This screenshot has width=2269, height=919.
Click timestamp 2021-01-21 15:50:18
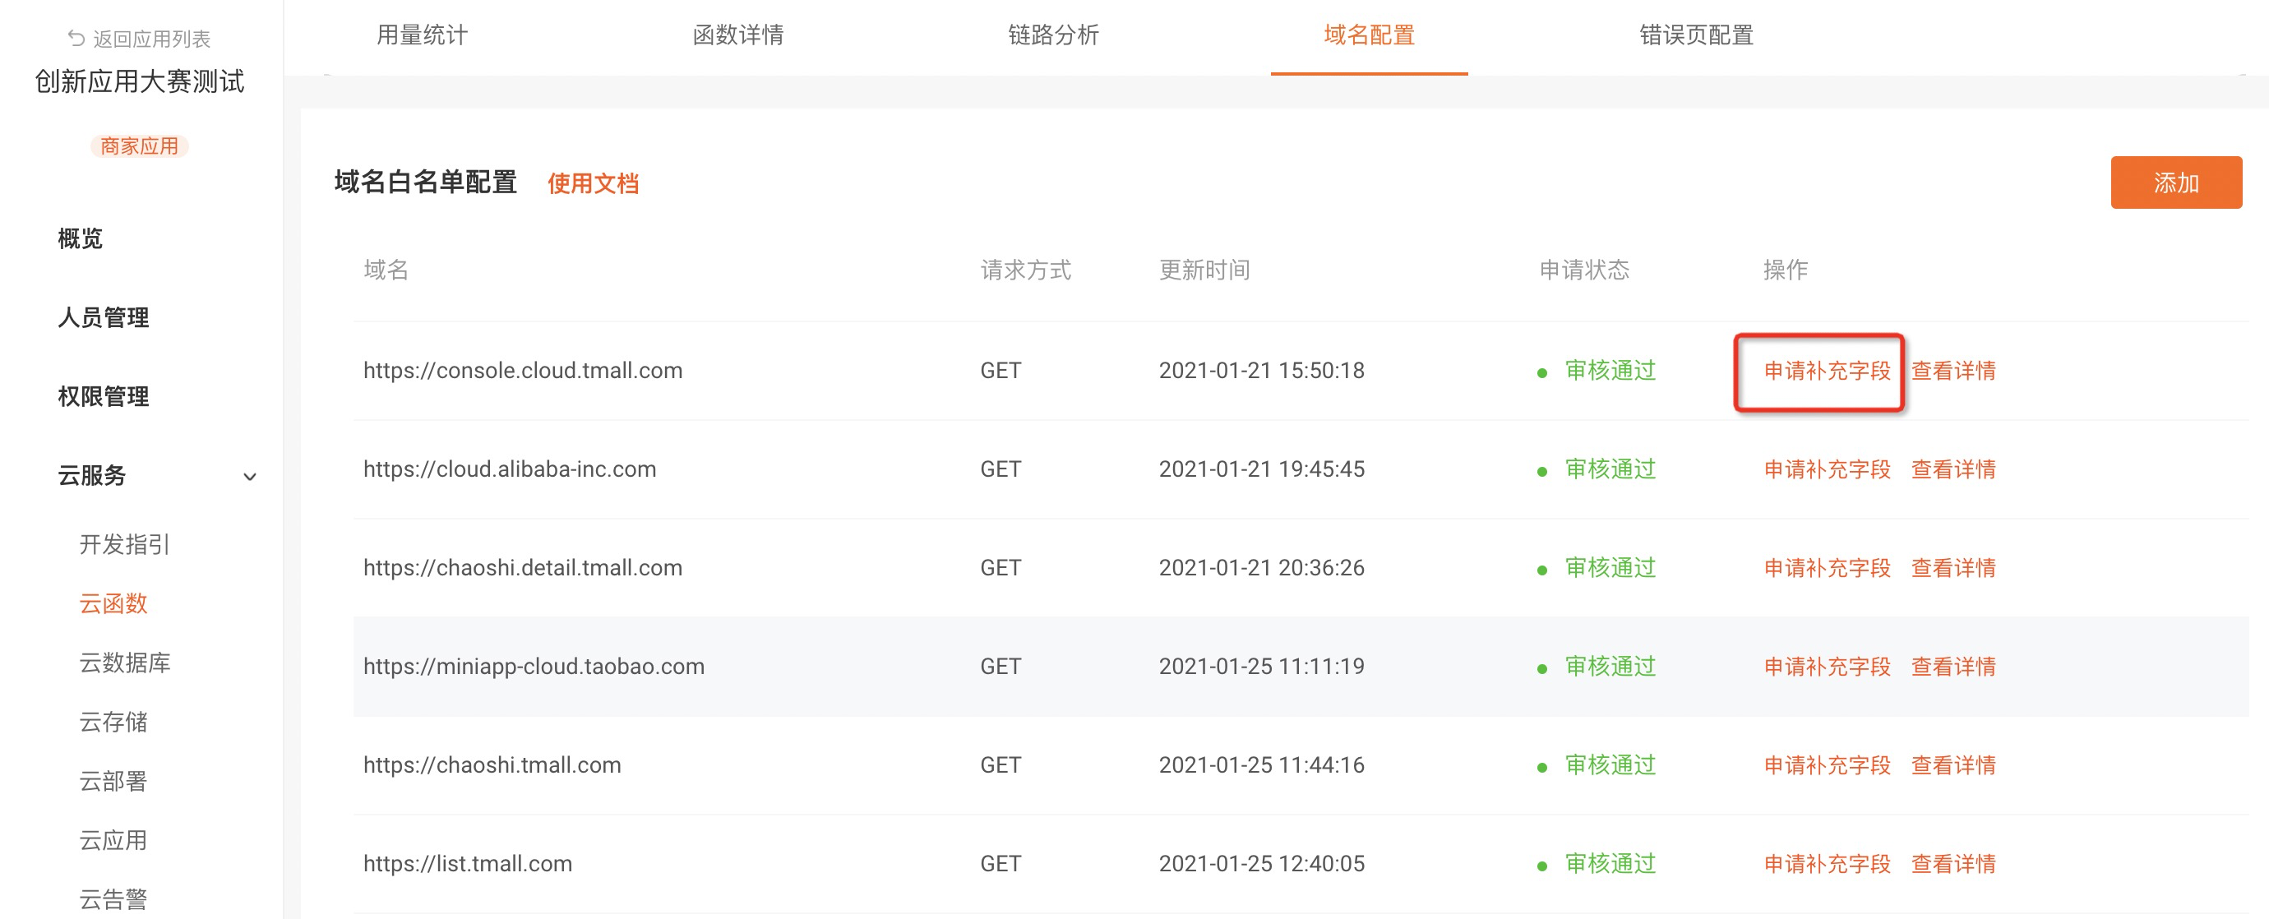tap(1261, 371)
